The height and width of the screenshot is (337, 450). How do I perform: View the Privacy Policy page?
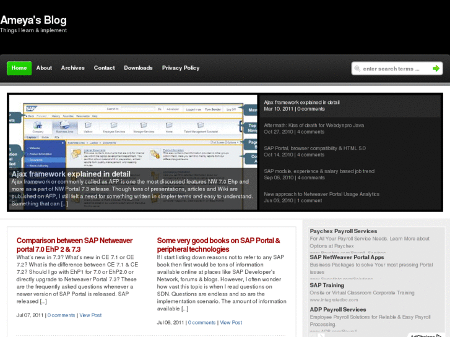pos(181,68)
